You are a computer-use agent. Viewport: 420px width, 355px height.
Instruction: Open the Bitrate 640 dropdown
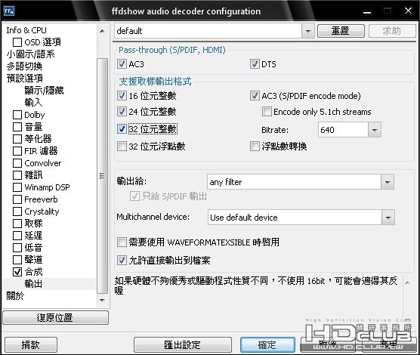pos(375,130)
